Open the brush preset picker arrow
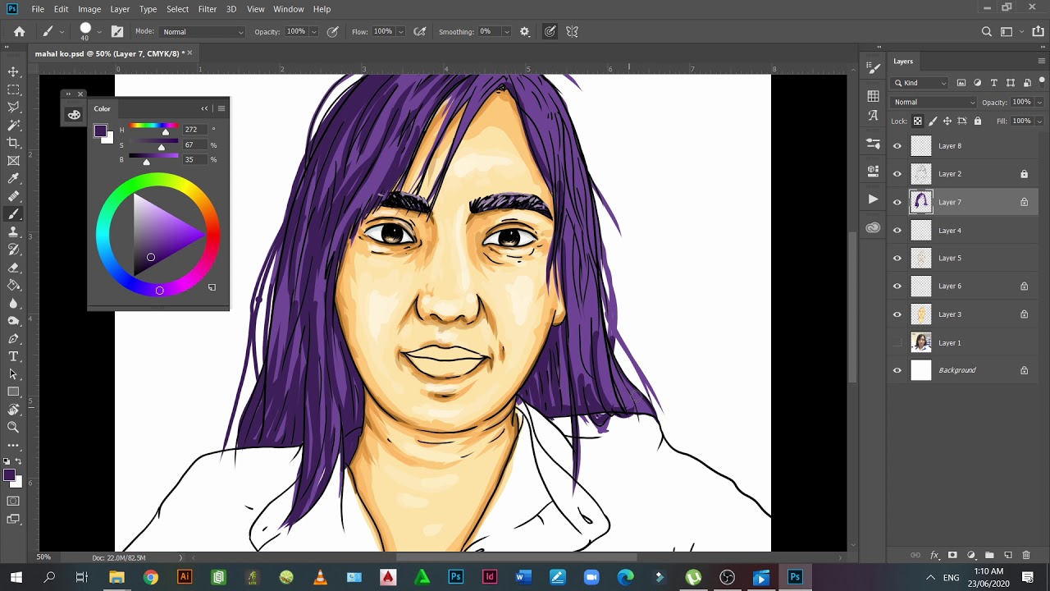Screen dimensions: 1050x591 click(99, 32)
